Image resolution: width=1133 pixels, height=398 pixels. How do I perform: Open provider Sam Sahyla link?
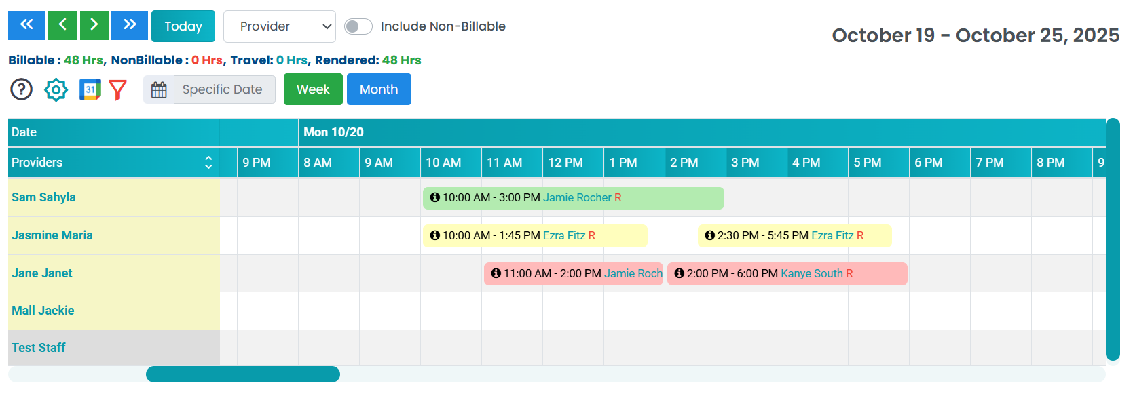pyautogui.click(x=43, y=197)
